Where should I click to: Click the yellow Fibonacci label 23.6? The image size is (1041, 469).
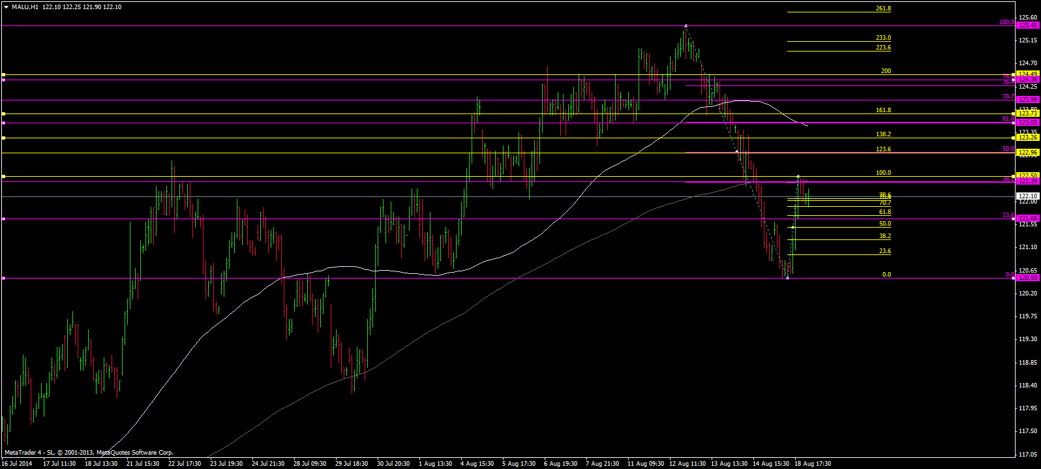pyautogui.click(x=885, y=251)
